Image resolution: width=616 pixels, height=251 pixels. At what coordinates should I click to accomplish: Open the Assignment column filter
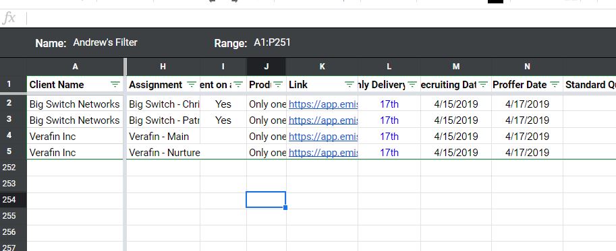[x=192, y=85]
